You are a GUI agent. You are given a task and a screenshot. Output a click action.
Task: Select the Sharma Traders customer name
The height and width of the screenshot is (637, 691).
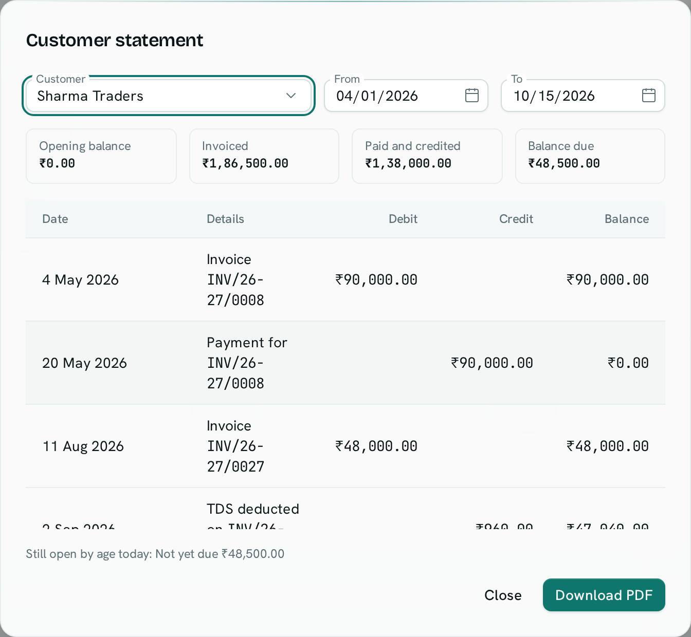90,96
